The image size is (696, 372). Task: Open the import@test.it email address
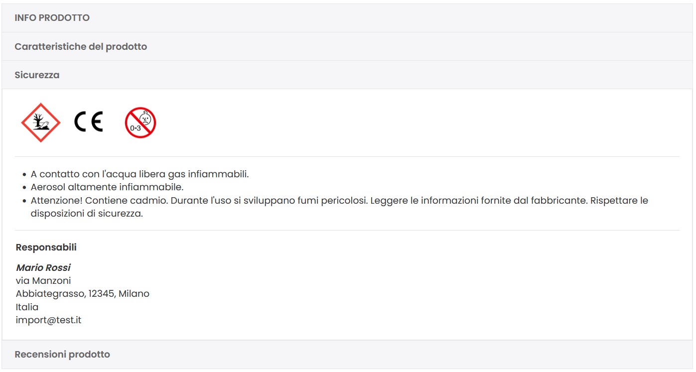(48, 320)
